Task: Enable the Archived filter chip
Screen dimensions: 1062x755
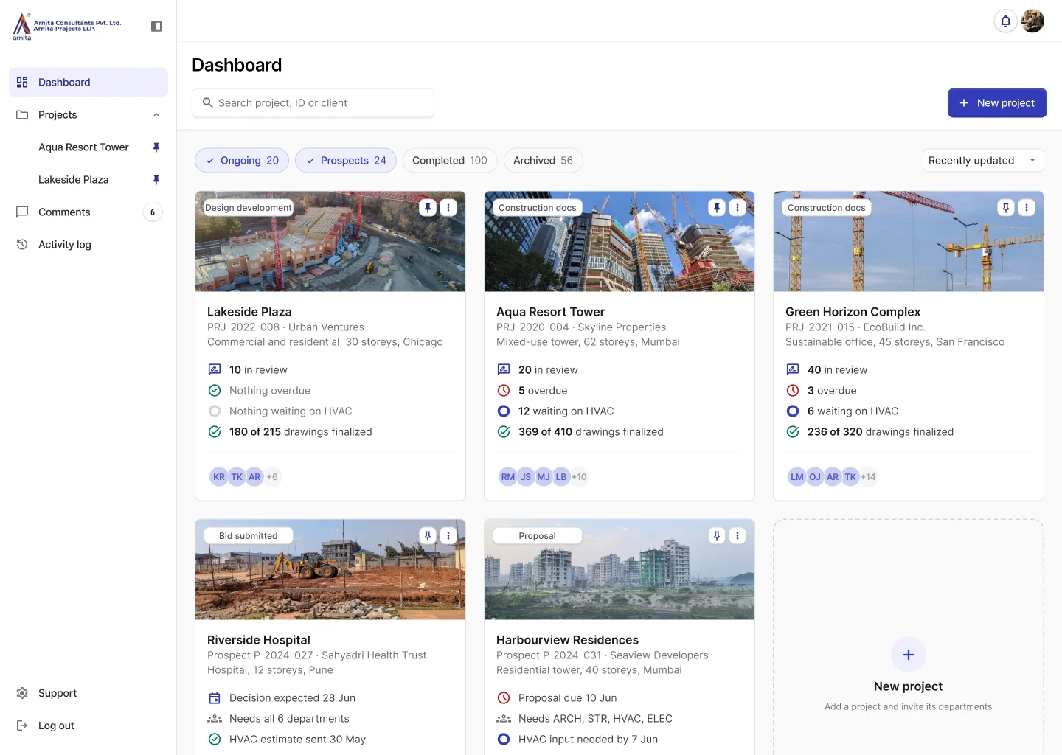Action: pos(544,161)
